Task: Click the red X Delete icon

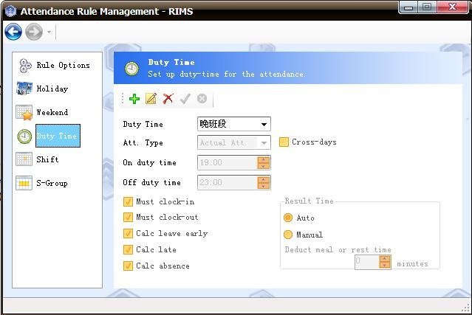Action: 168,99
